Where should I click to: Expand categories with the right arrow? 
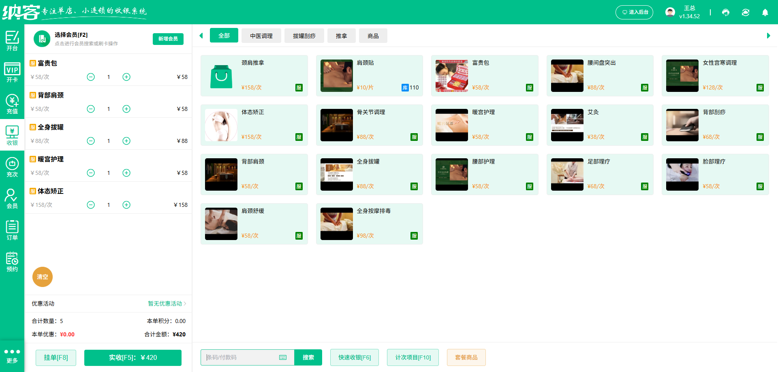pyautogui.click(x=769, y=36)
